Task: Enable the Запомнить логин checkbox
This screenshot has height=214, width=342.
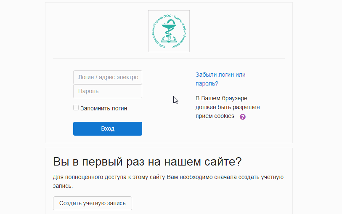Action: click(76, 108)
